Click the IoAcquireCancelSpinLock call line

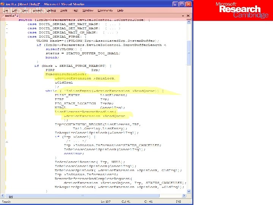[97, 133]
